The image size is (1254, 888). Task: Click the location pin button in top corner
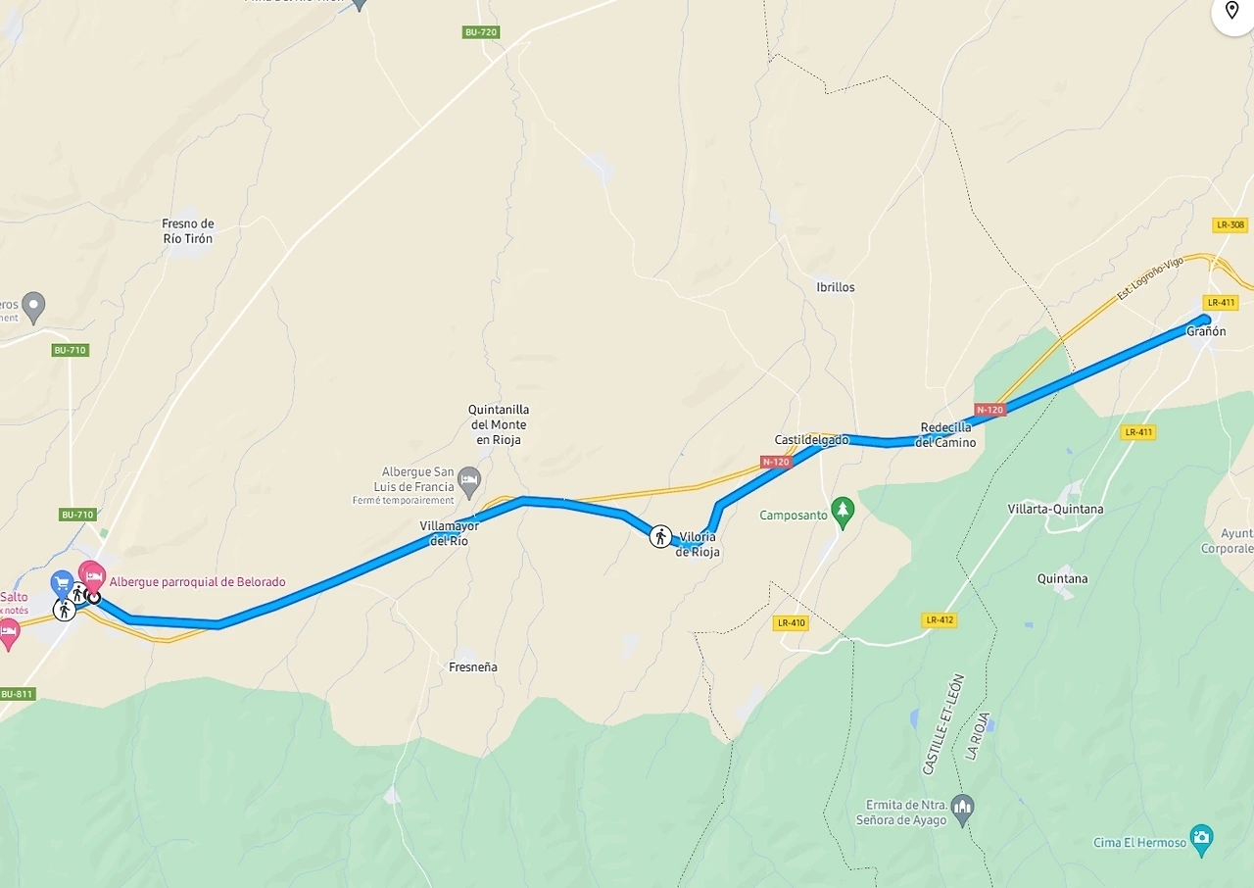[1231, 12]
